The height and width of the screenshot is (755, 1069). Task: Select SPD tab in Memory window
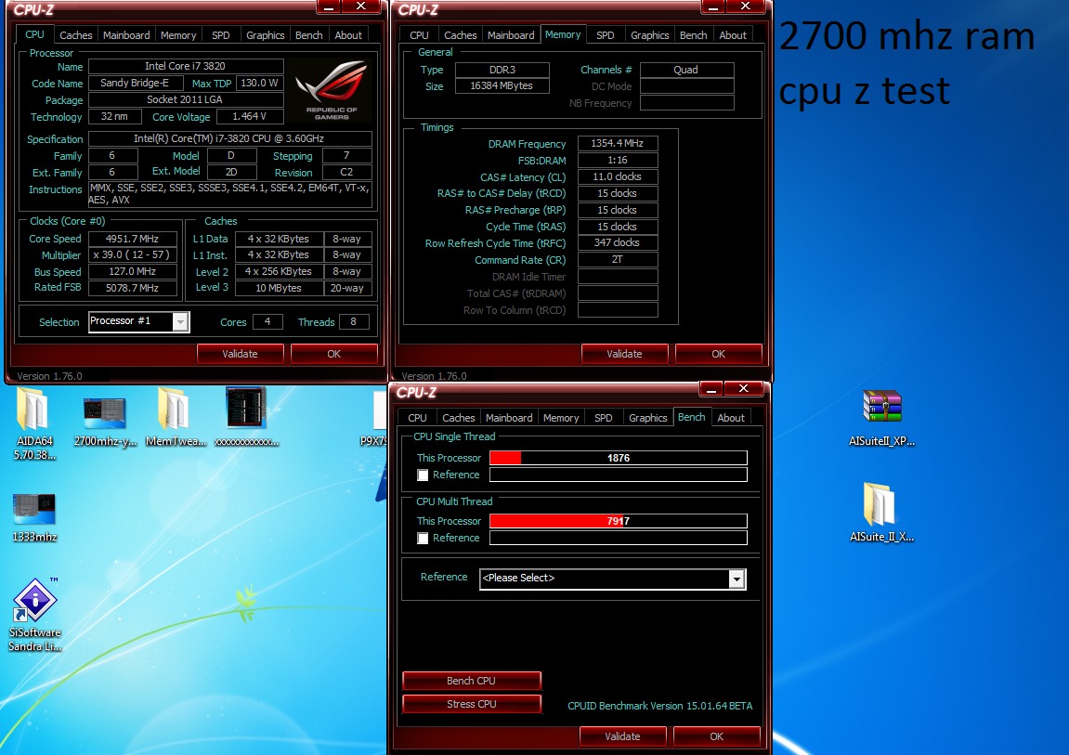[606, 35]
